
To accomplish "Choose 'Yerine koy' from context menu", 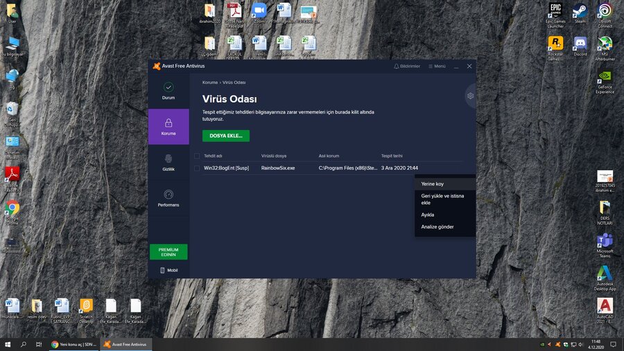I will [432, 184].
